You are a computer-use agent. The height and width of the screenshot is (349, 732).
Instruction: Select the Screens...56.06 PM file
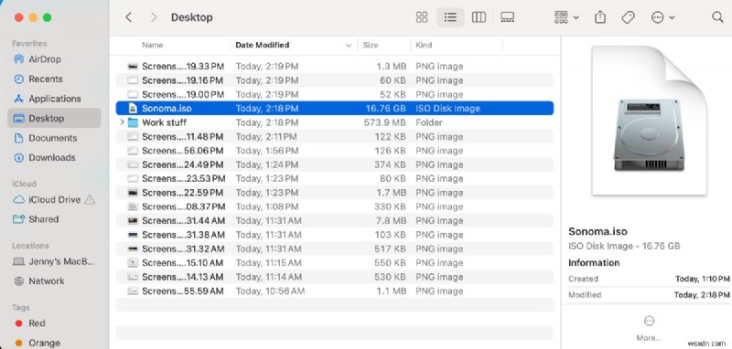pos(335,151)
